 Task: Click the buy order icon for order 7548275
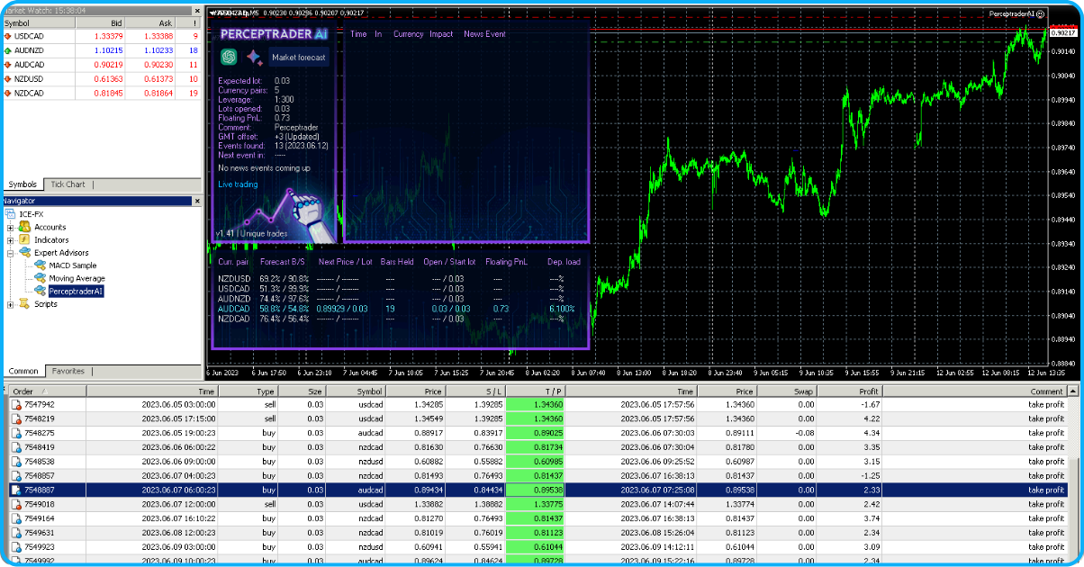pyautogui.click(x=16, y=433)
